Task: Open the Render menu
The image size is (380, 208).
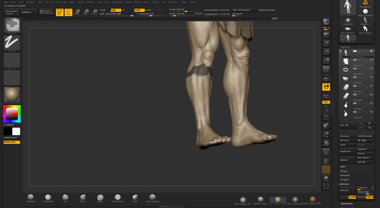Action: click(129, 2)
